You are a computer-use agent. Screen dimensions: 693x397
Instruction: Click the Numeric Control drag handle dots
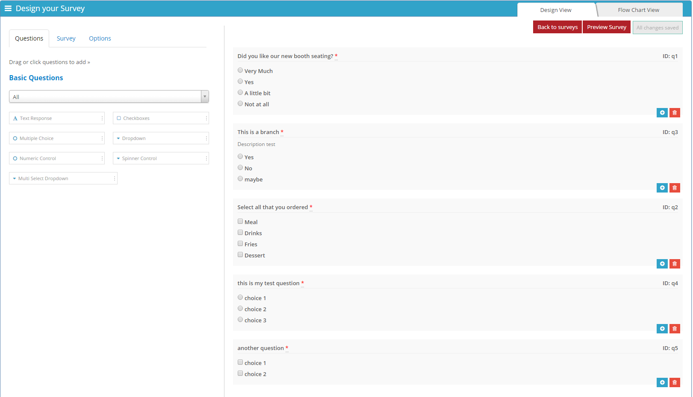[x=102, y=158]
